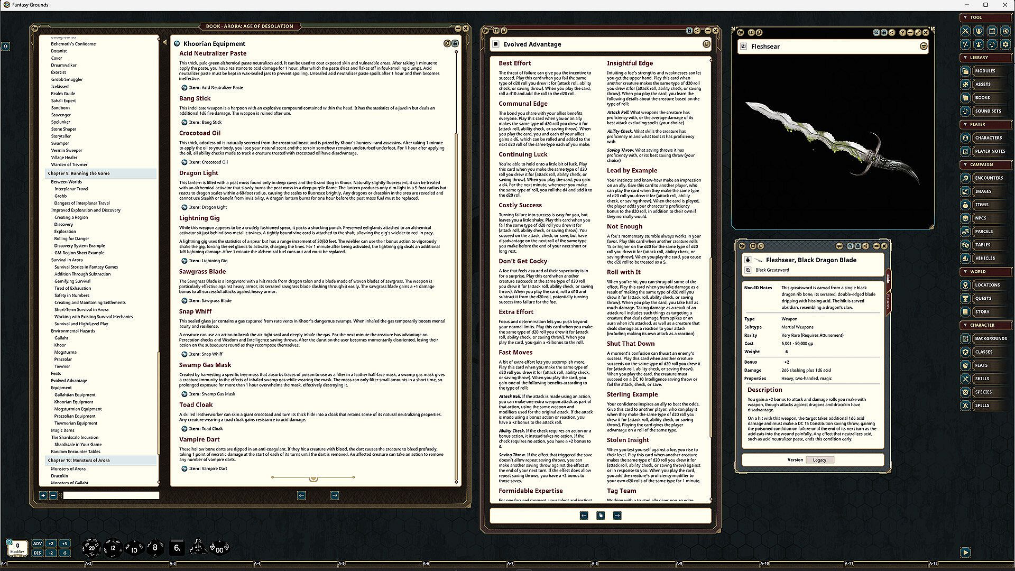Screen dimensions: 1015x571
Task: Go to previous page in Evolved Advantage
Action: [x=584, y=515]
